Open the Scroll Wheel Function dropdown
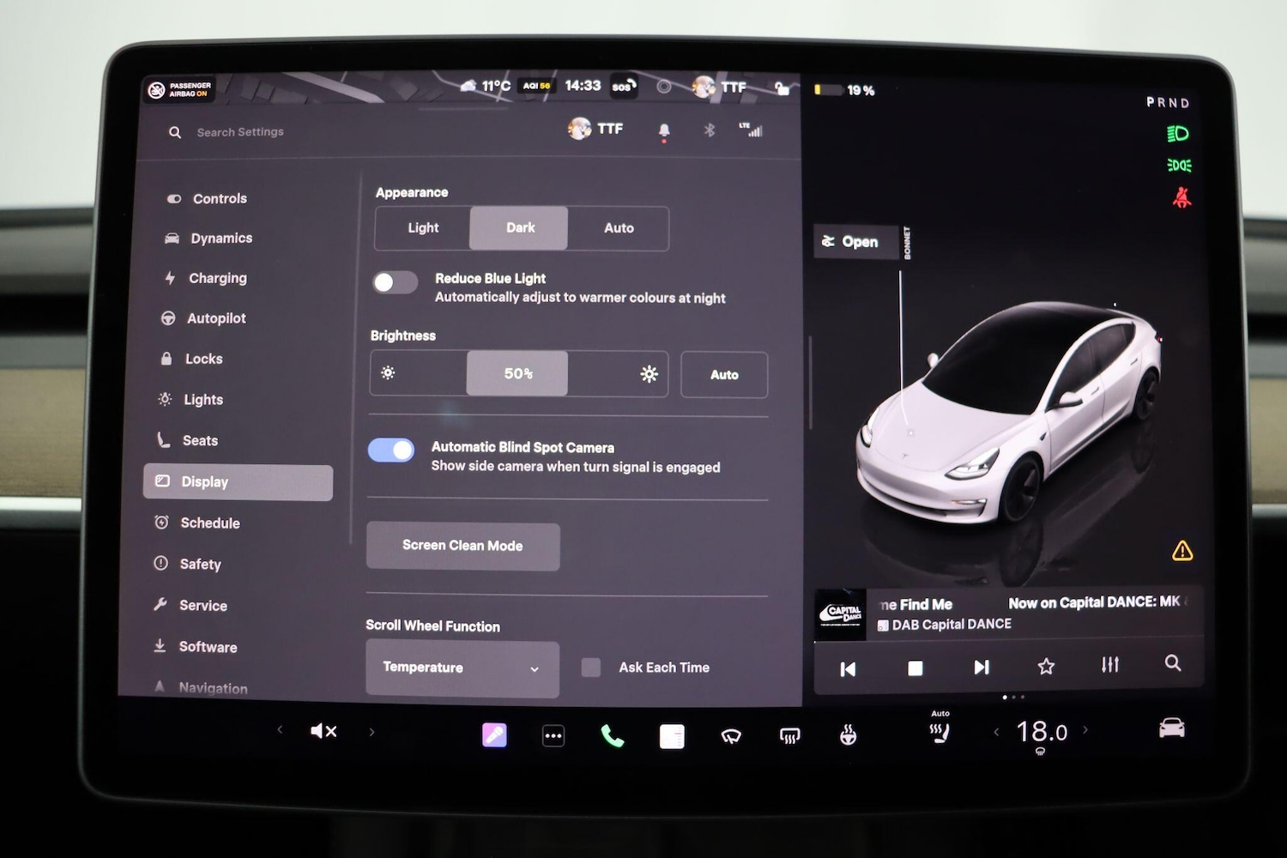The image size is (1287, 858). tap(462, 668)
